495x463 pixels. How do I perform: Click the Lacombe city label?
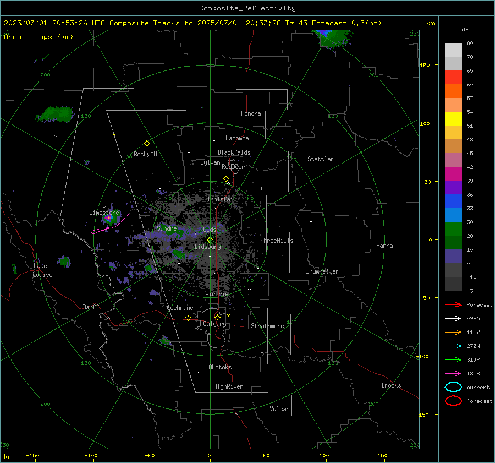[237, 138]
